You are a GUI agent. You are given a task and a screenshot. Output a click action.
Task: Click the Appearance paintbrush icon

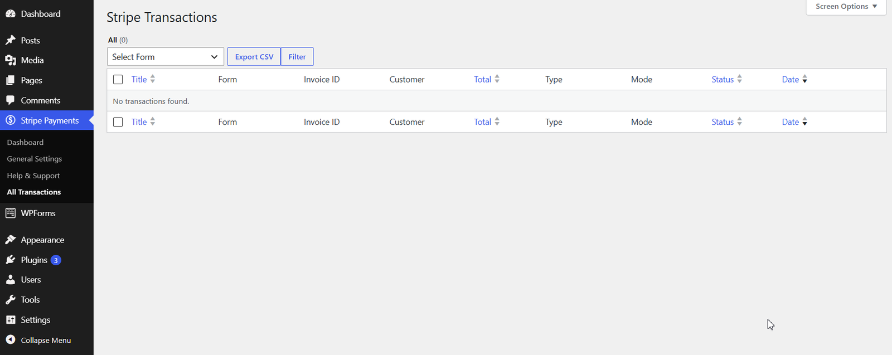click(x=11, y=240)
